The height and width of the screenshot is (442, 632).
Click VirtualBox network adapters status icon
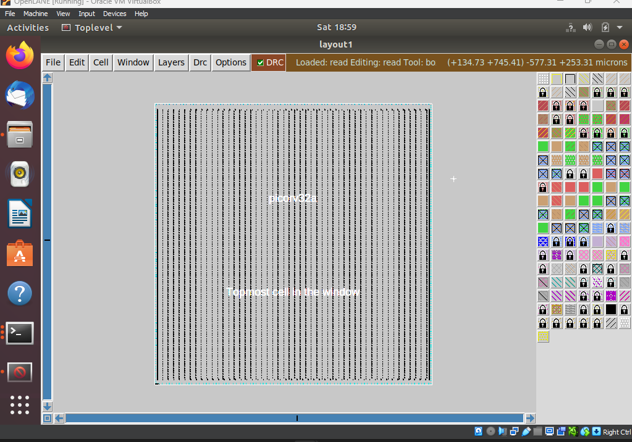pos(514,431)
